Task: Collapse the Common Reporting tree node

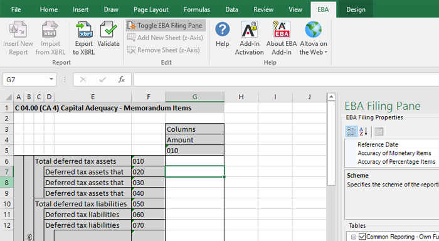Action: (354, 237)
